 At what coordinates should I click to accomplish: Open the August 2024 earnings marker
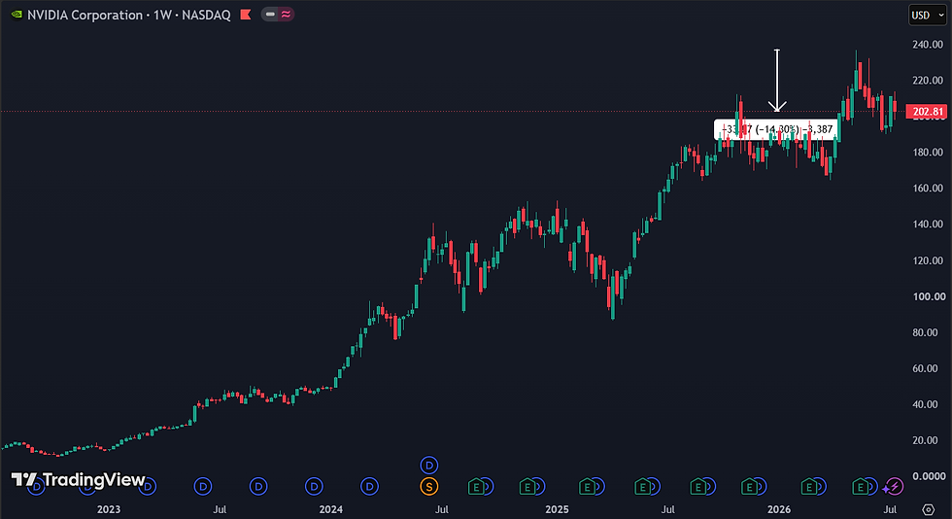tap(476, 486)
